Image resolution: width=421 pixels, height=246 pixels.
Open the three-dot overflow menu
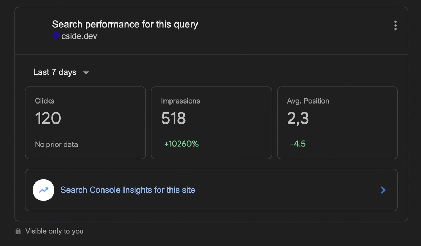(395, 25)
